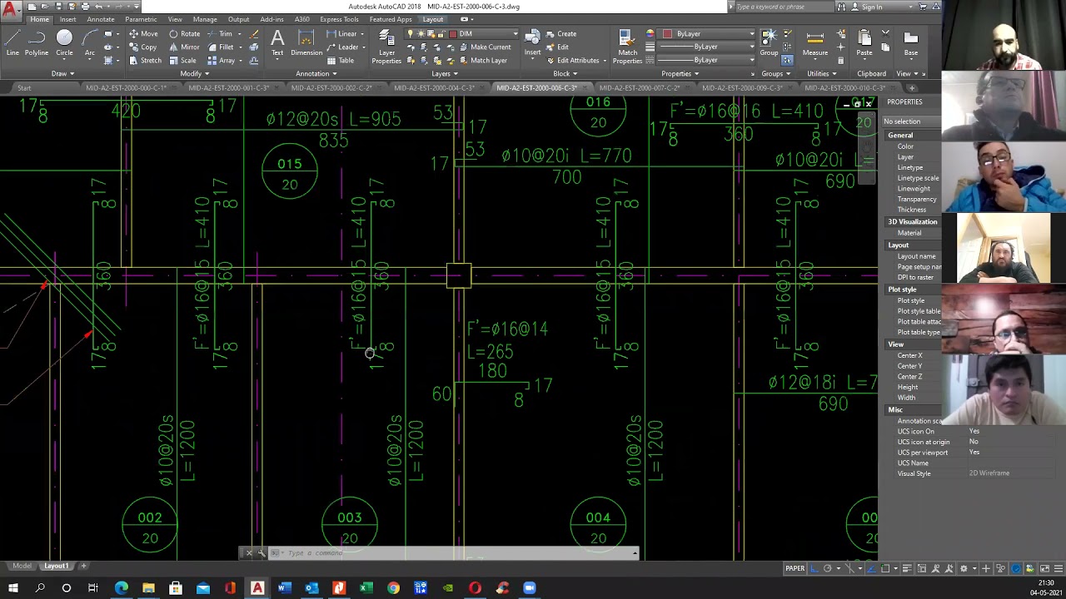
Task: Open the DIM layer dropdown
Action: pyautogui.click(x=516, y=34)
